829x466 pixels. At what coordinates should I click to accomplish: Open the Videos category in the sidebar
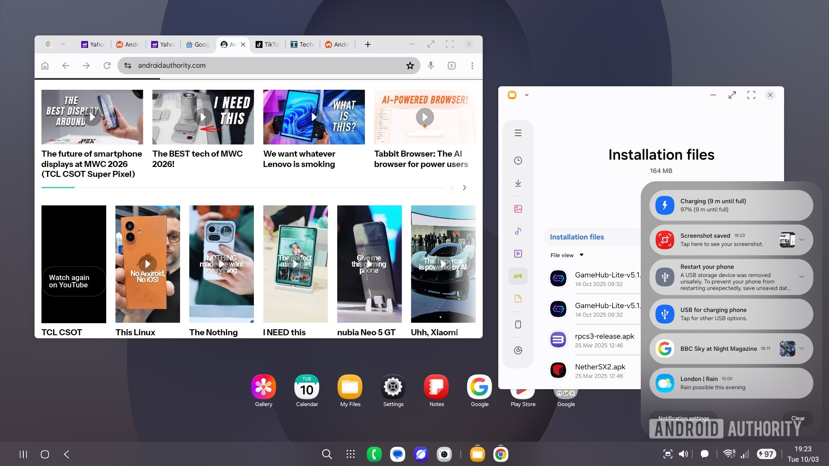[x=518, y=254]
